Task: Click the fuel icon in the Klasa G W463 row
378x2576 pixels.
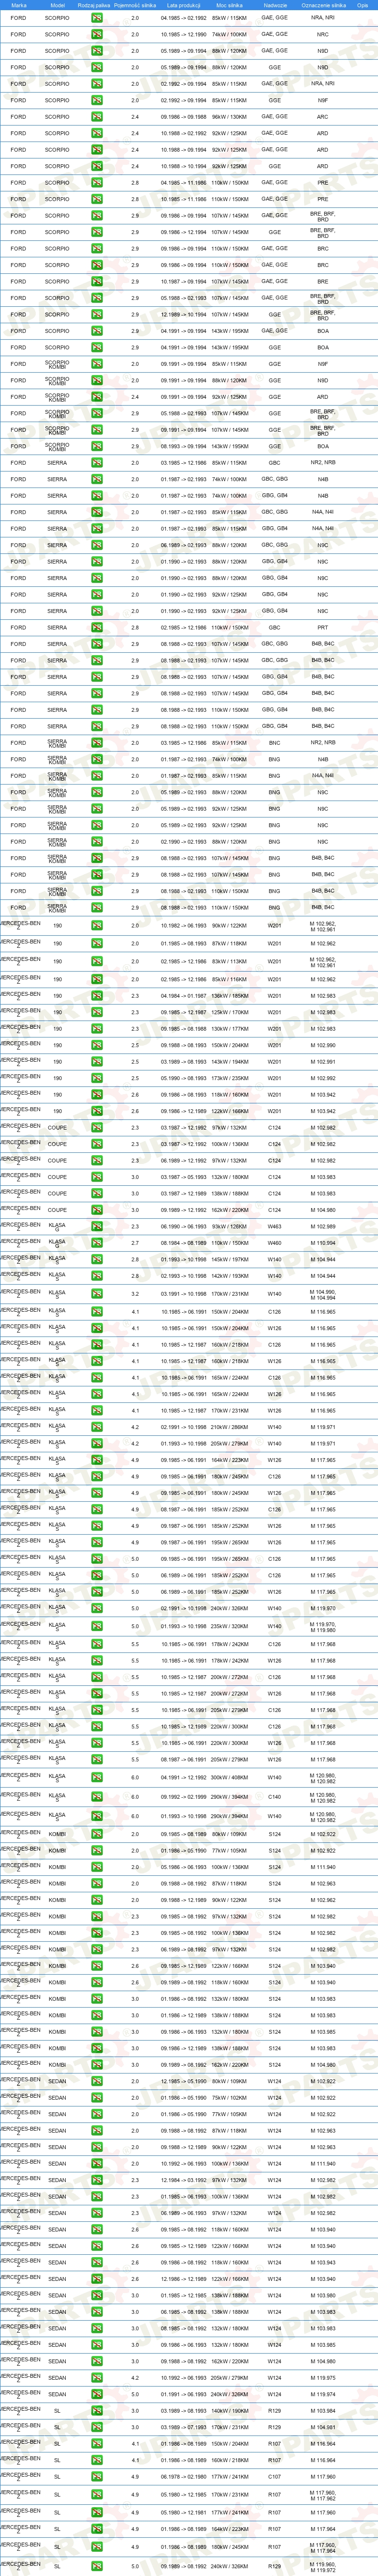Action: (97, 1227)
